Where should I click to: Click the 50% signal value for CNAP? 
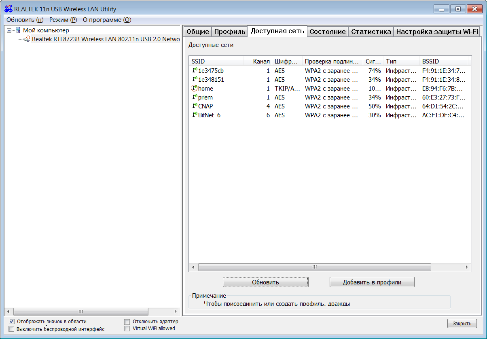coord(375,106)
